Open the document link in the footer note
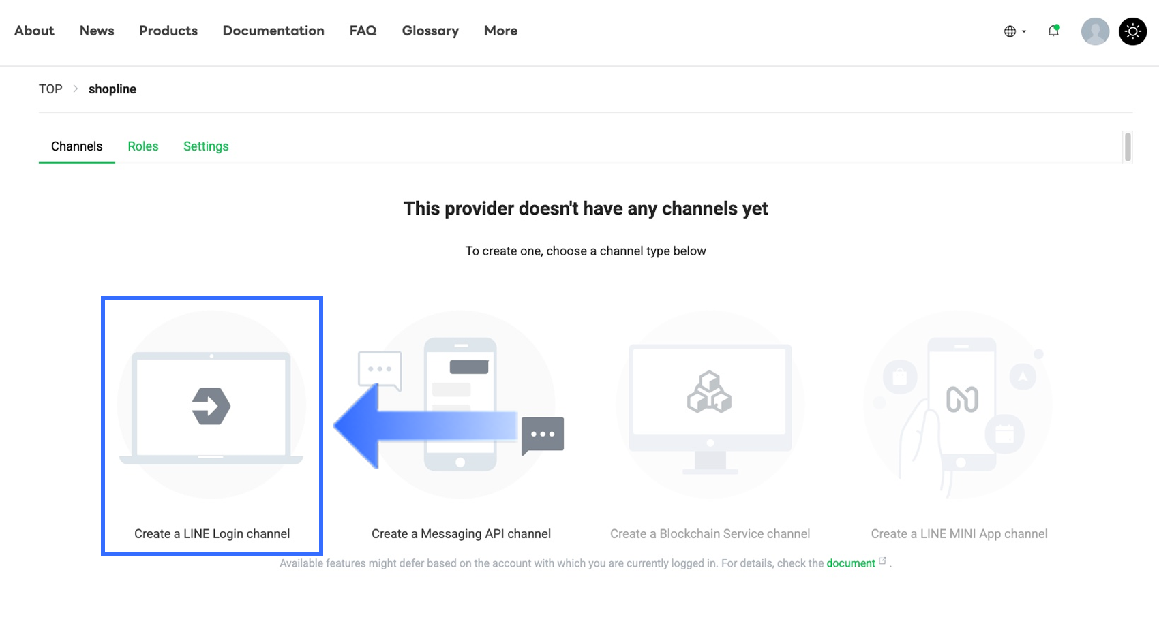 click(851, 563)
